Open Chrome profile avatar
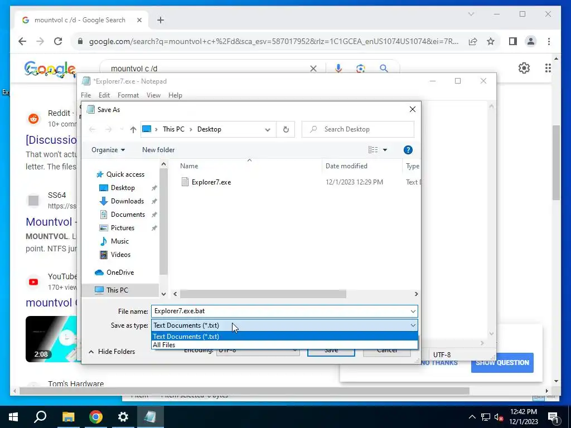 click(531, 41)
